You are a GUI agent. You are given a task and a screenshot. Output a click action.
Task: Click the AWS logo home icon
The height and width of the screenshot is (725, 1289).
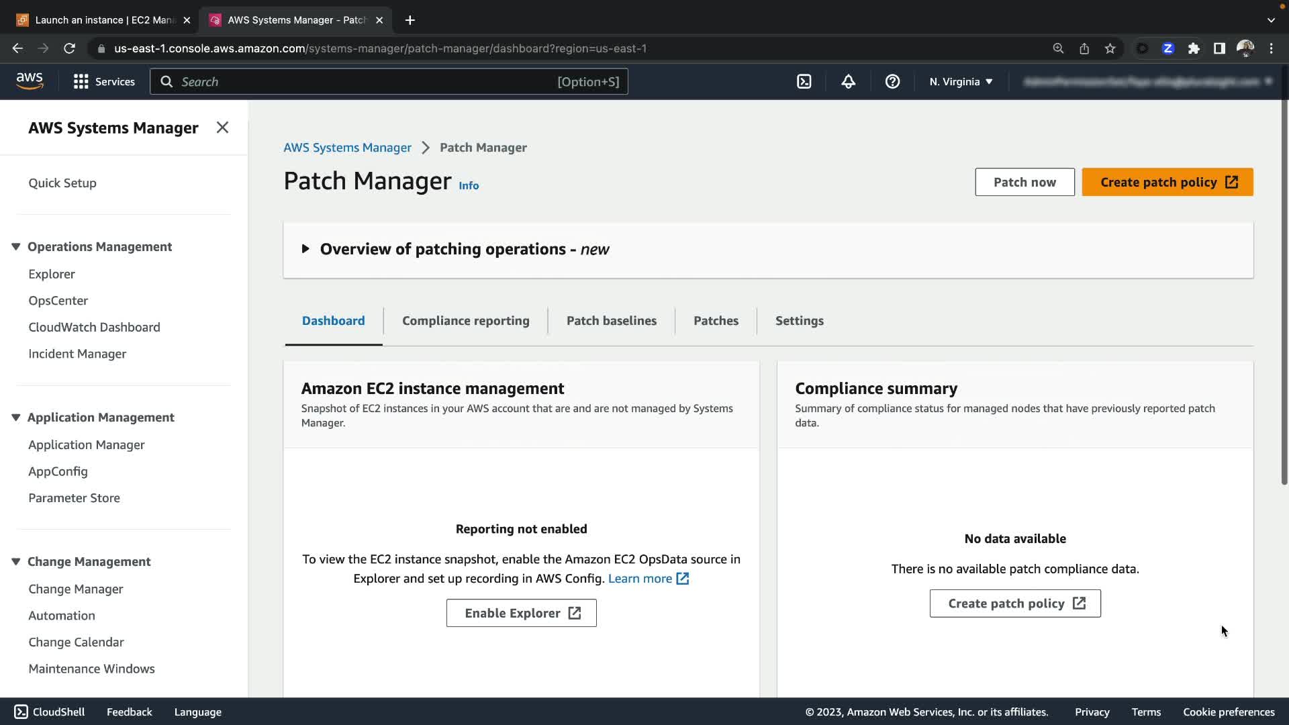coord(30,81)
